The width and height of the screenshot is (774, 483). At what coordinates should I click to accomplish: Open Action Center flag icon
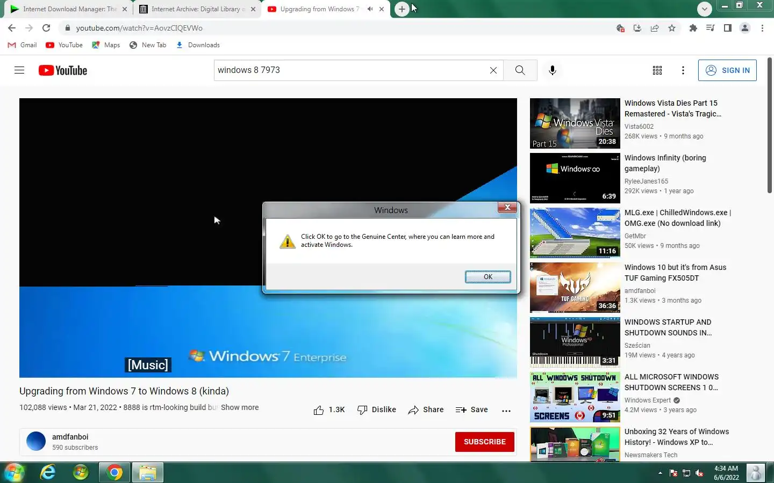(x=673, y=473)
